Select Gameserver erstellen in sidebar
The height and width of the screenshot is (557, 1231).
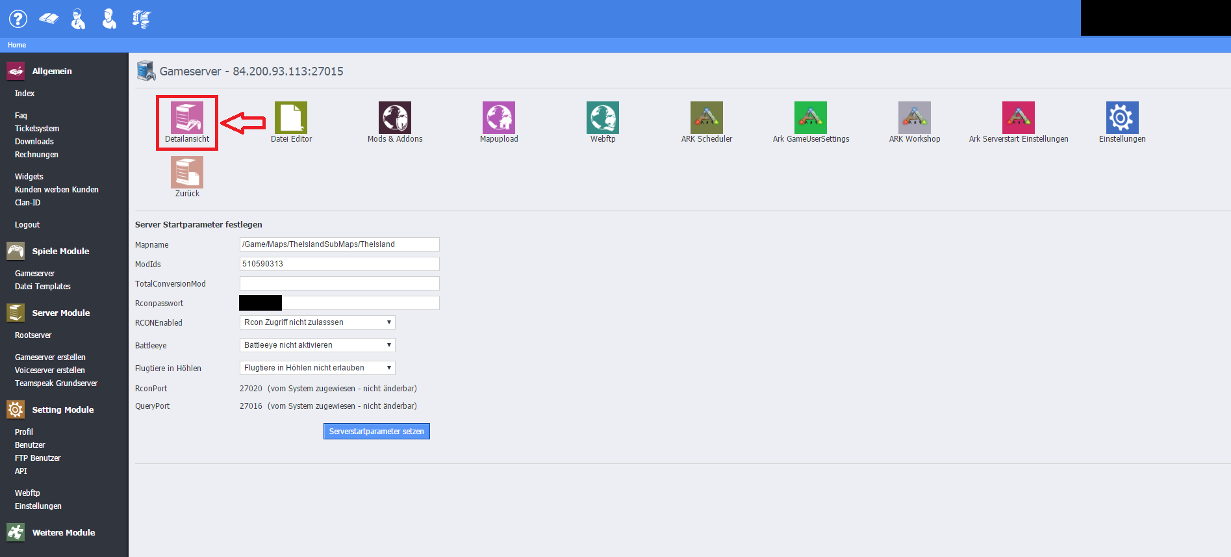coord(50,357)
